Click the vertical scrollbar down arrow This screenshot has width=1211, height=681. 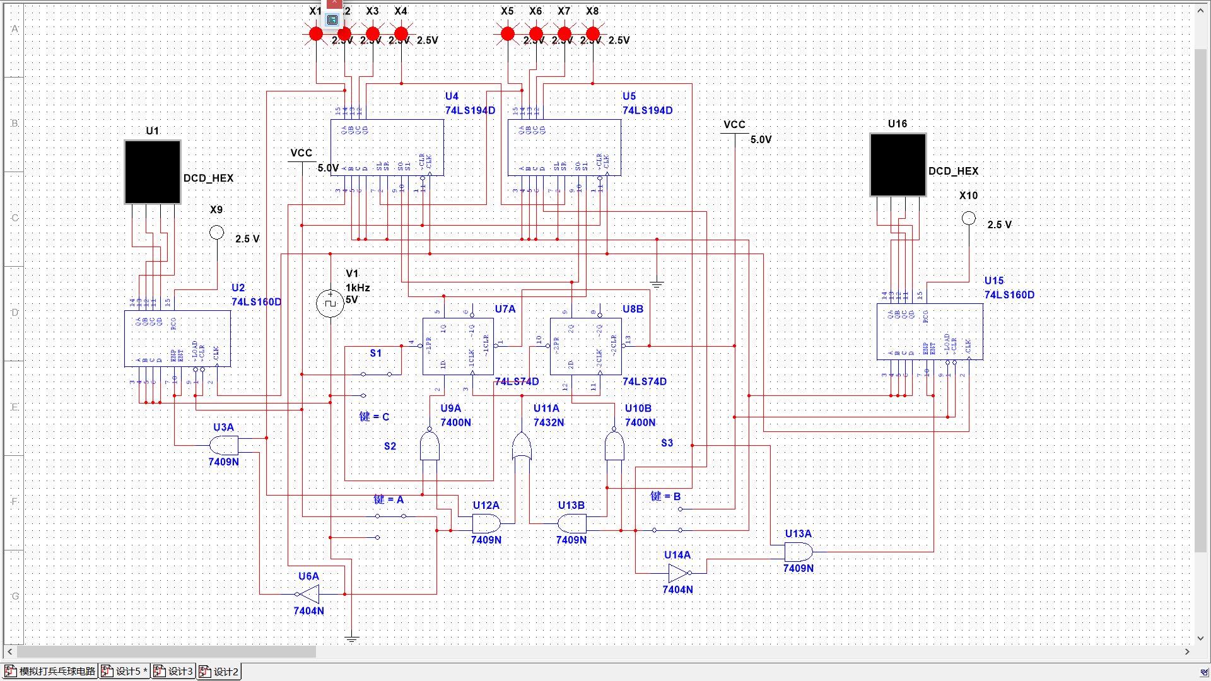[1201, 638]
